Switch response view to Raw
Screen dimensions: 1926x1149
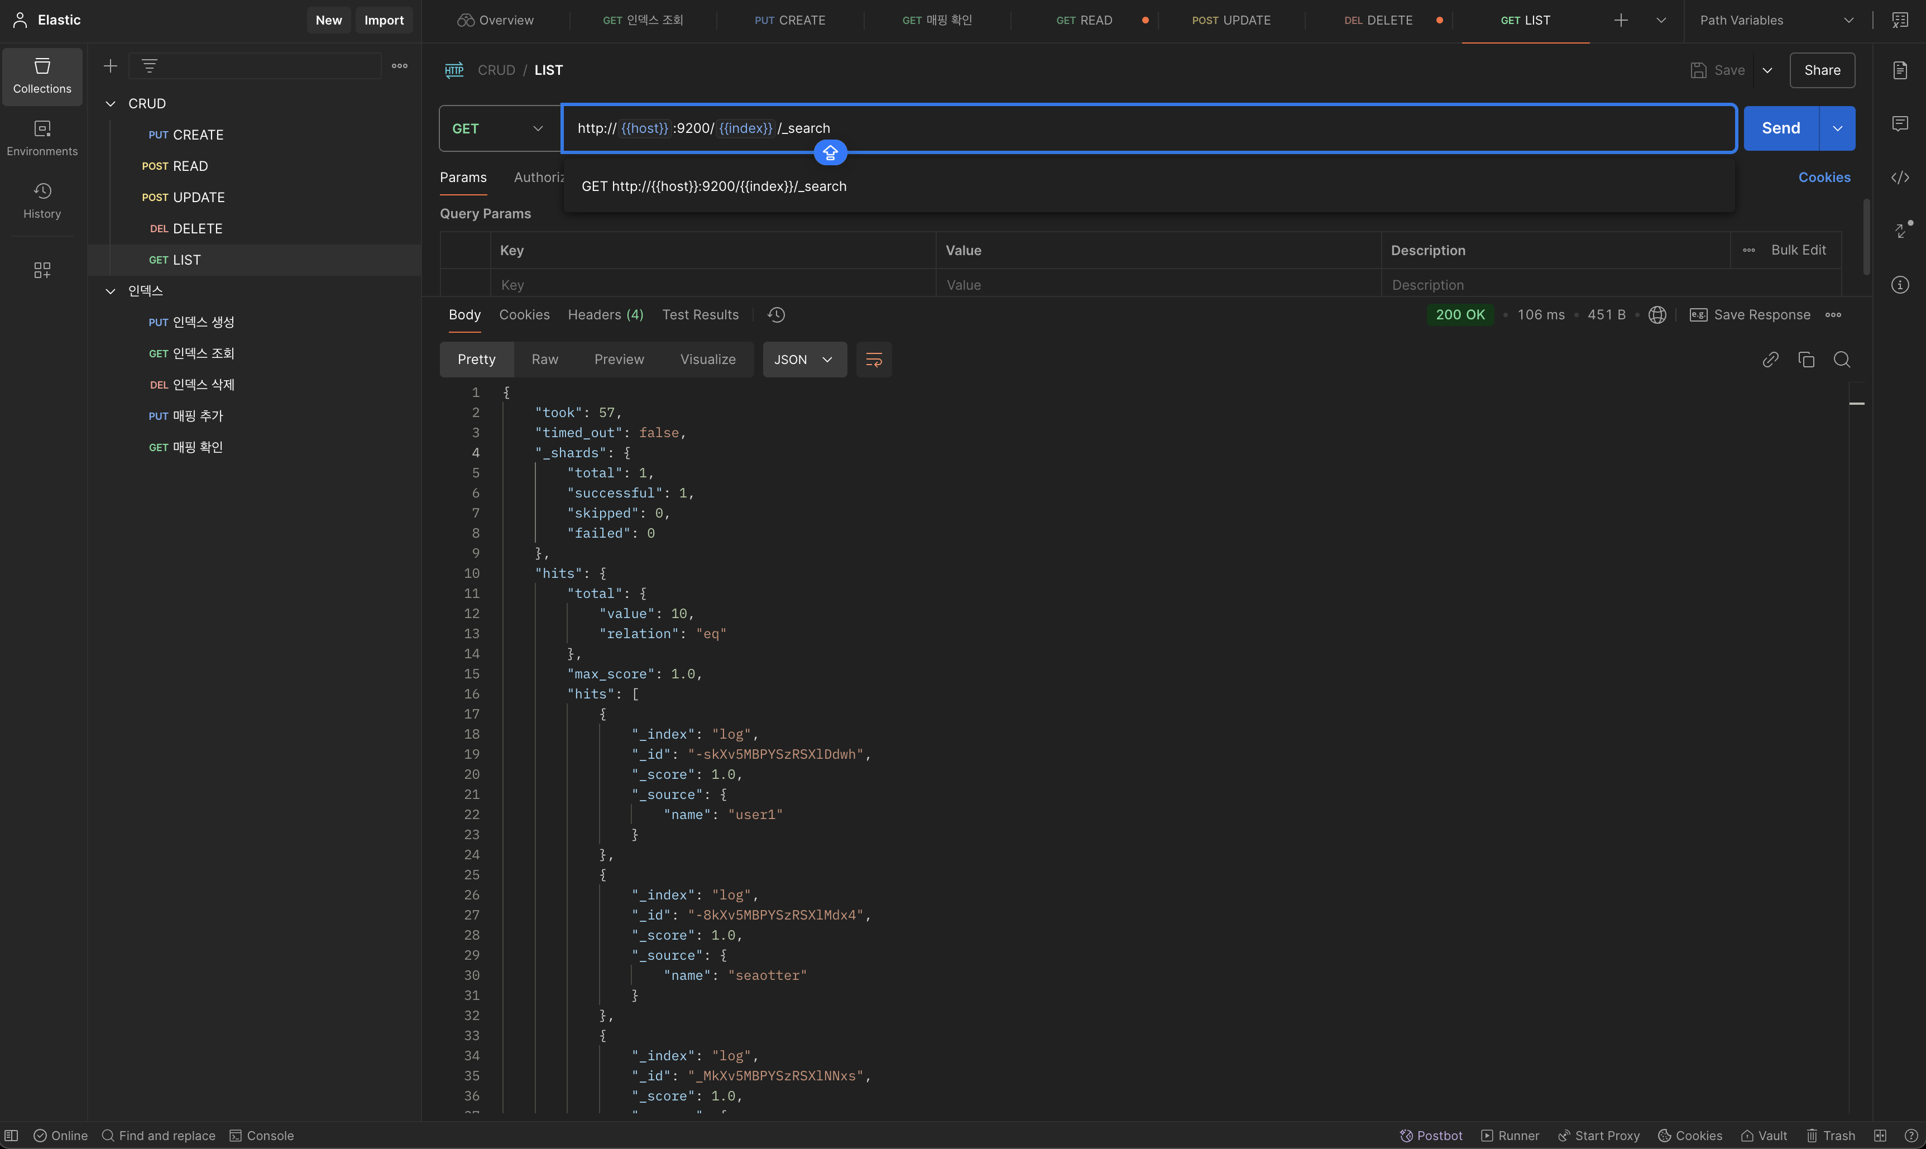click(544, 359)
